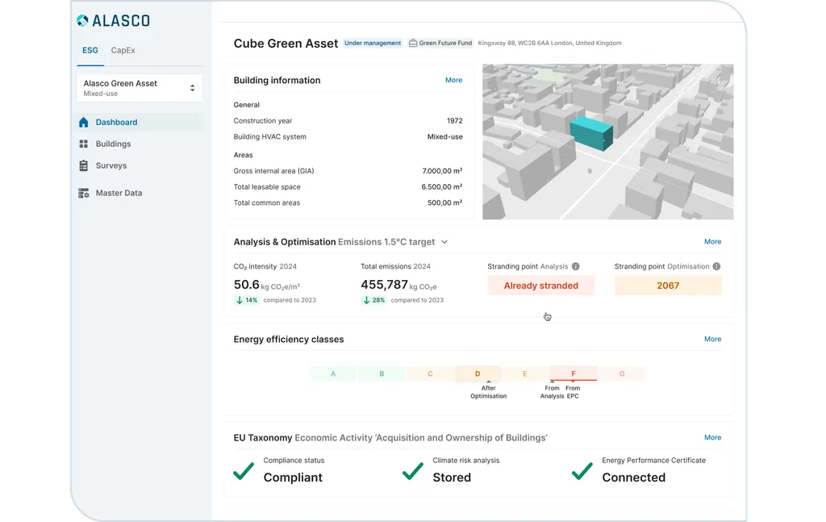Image resolution: width=826 pixels, height=522 pixels.
Task: Click the Buildings grid icon
Action: coord(83,144)
